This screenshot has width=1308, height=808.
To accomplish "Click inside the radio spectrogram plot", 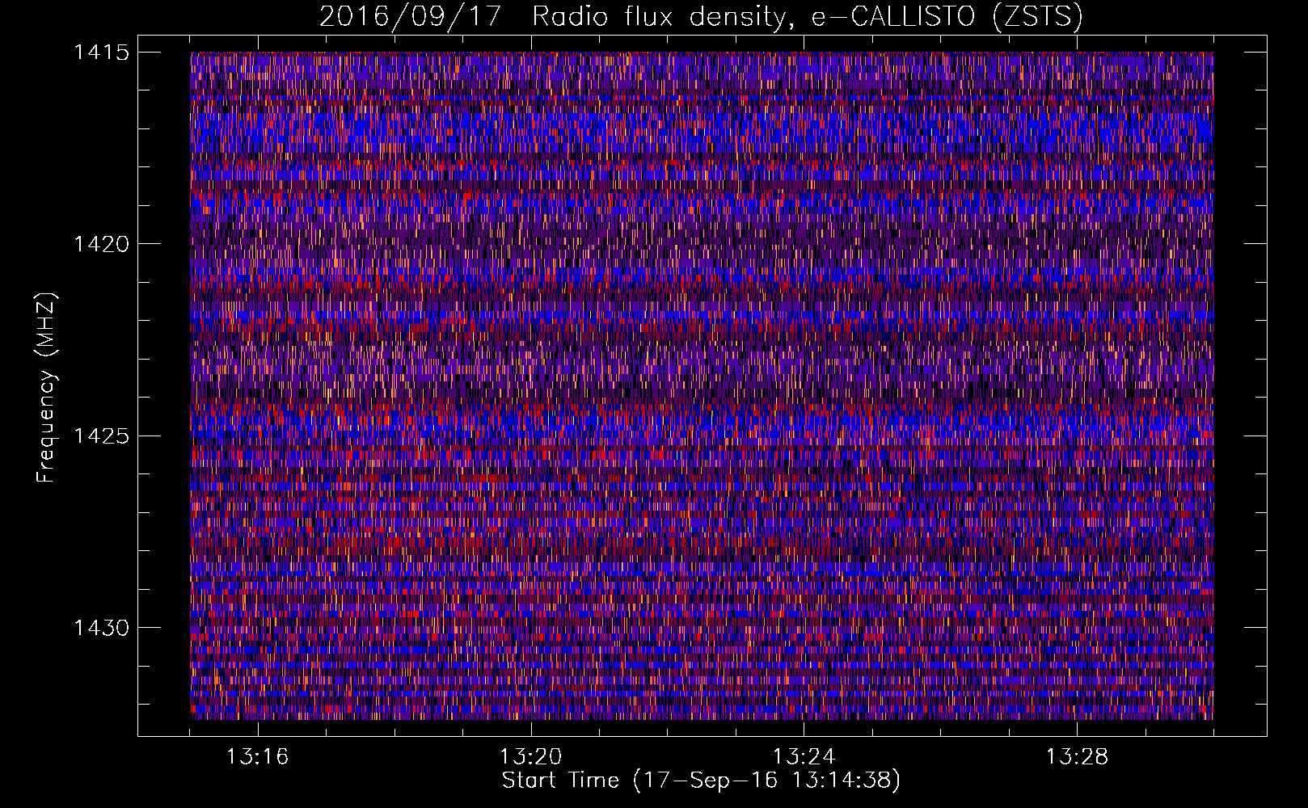I will (x=702, y=385).
